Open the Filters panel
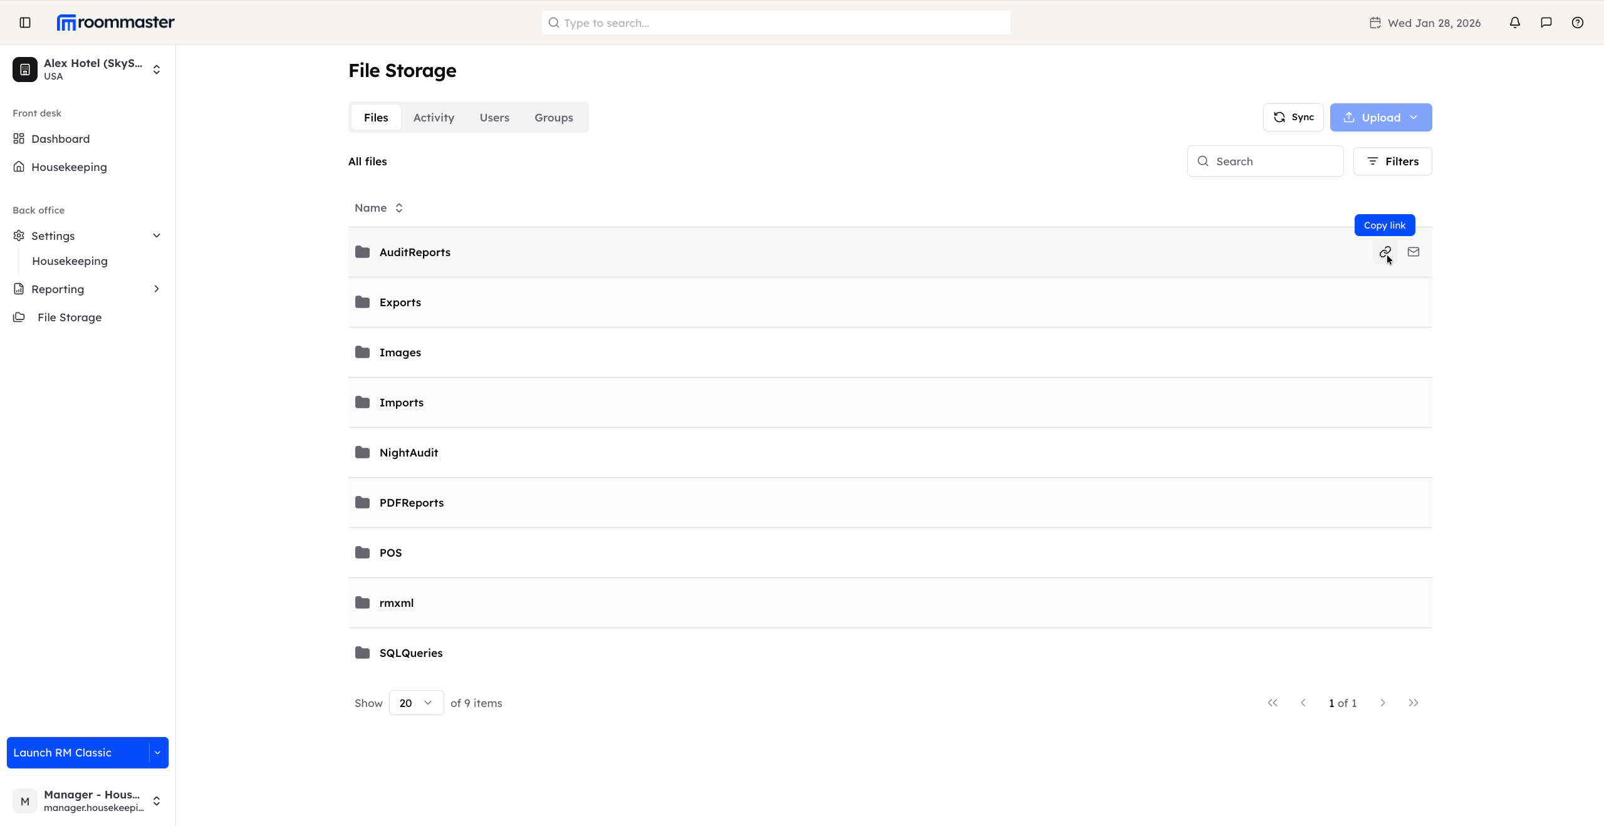Image resolution: width=1604 pixels, height=826 pixels. (1392, 162)
